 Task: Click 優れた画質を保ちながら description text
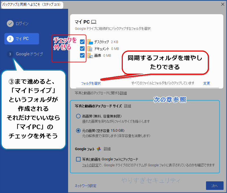[116, 121]
